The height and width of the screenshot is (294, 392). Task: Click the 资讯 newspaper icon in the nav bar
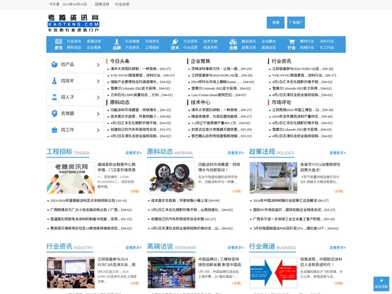[x=58, y=41]
